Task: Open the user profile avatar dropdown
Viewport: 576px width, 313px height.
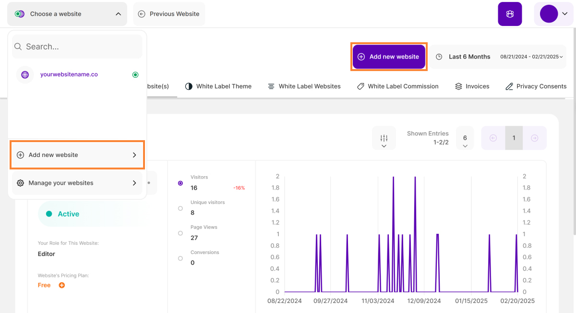Action: point(553,14)
